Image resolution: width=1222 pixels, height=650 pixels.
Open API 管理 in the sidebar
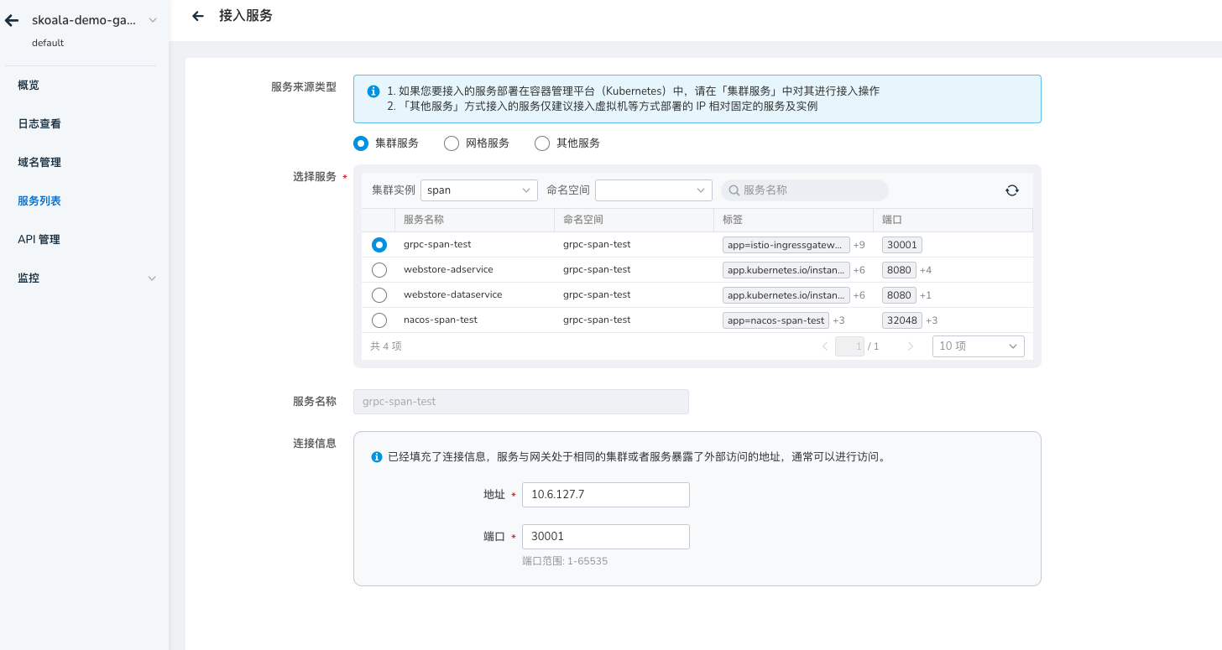tap(39, 239)
